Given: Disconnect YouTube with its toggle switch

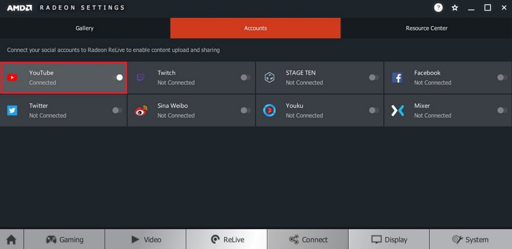Looking at the screenshot, I should click(x=118, y=77).
